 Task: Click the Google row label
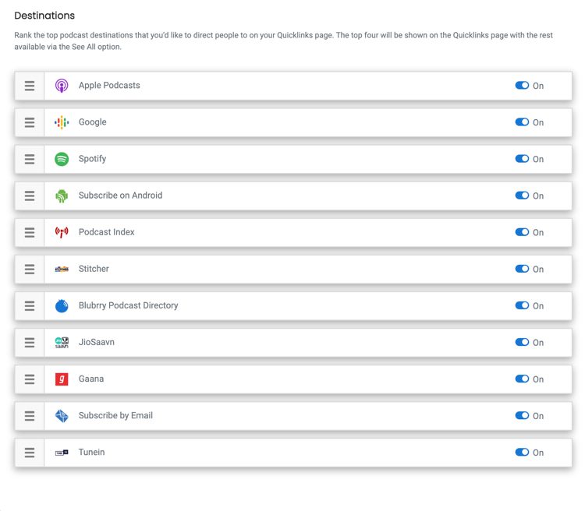93,122
